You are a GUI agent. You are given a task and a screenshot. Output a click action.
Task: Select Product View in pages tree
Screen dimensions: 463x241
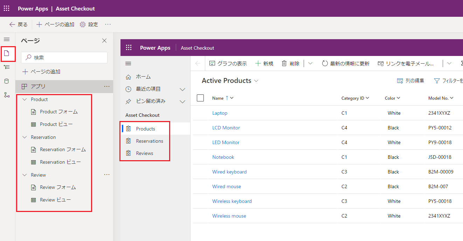tap(56, 124)
